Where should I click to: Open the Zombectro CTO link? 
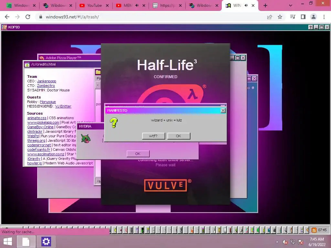pyautogui.click(x=46, y=86)
